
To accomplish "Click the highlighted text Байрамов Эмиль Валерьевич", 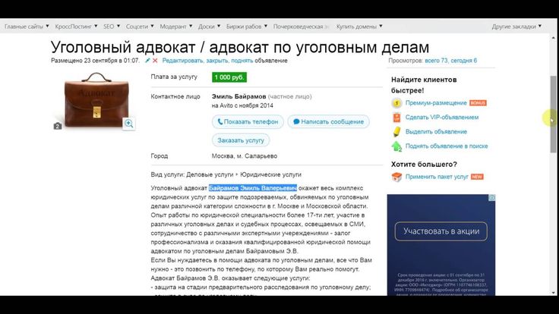I will [253, 188].
